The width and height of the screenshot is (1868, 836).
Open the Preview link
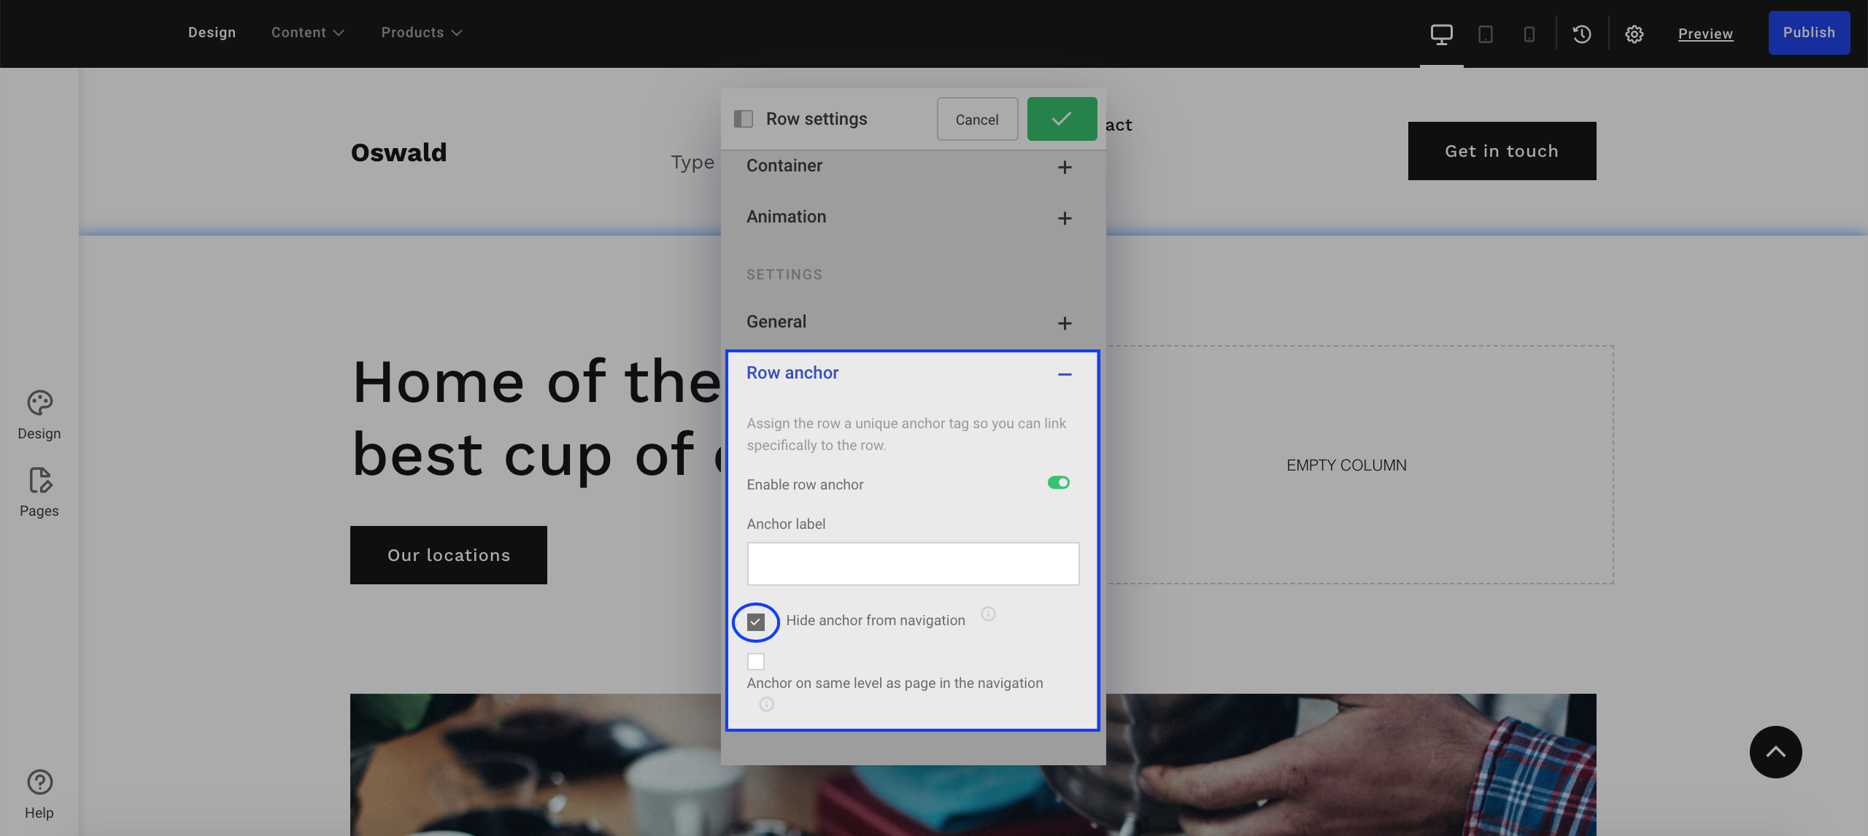point(1705,34)
